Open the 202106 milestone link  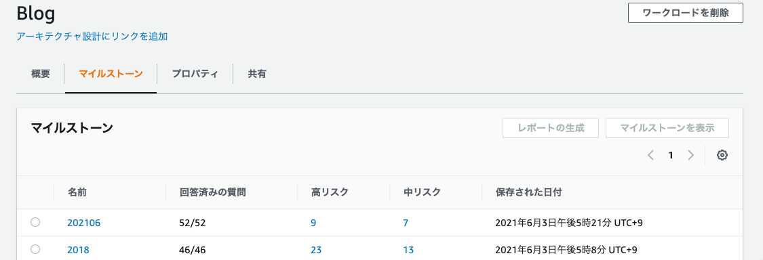tap(83, 223)
